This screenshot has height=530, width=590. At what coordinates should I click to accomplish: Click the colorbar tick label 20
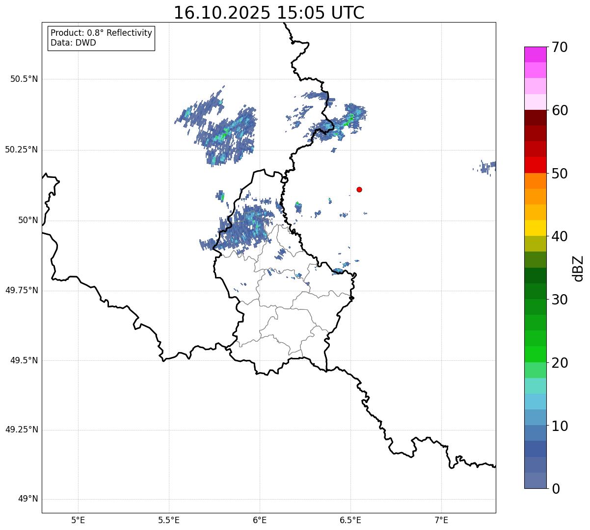560,363
